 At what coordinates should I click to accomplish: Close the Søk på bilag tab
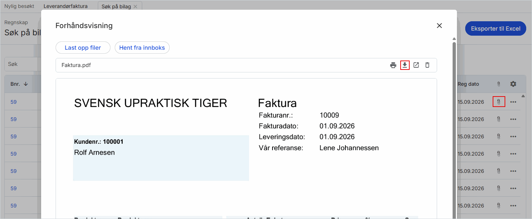click(135, 6)
